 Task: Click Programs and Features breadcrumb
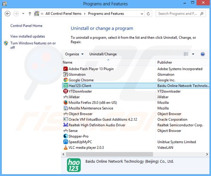pos(106,14)
